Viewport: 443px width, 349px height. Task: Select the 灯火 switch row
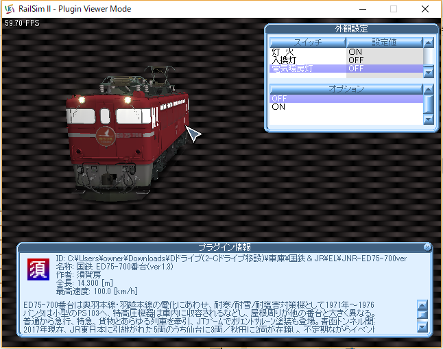click(346, 52)
